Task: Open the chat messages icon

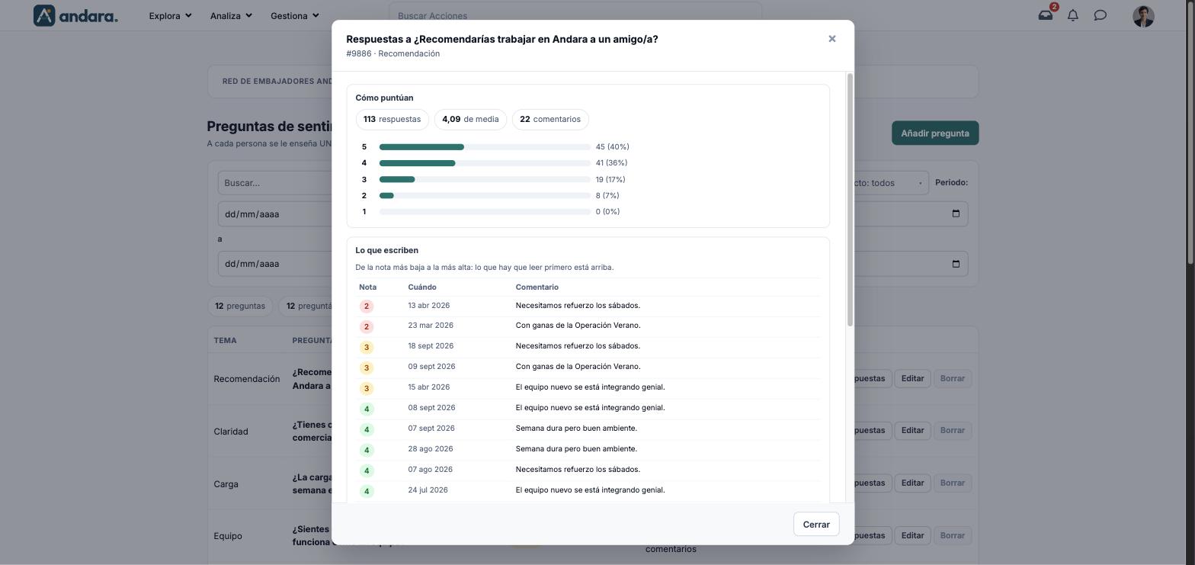Action: [x=1100, y=15]
